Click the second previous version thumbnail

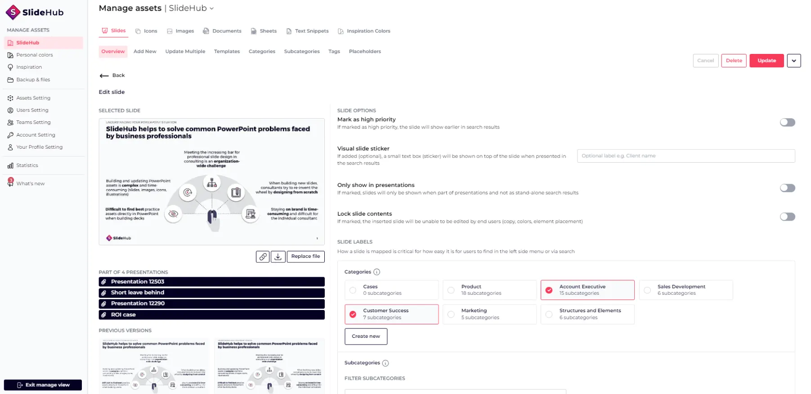(269, 366)
